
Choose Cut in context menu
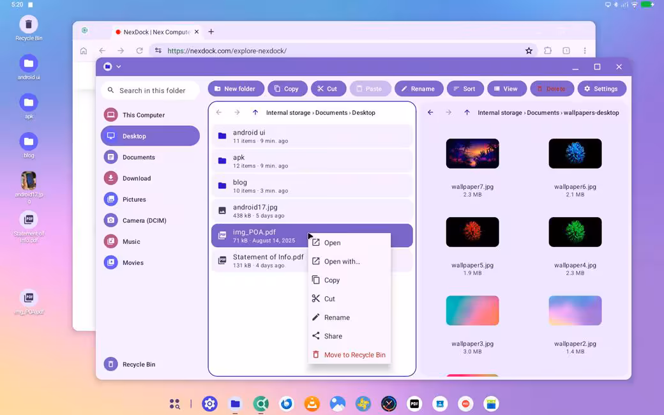pyautogui.click(x=349, y=299)
